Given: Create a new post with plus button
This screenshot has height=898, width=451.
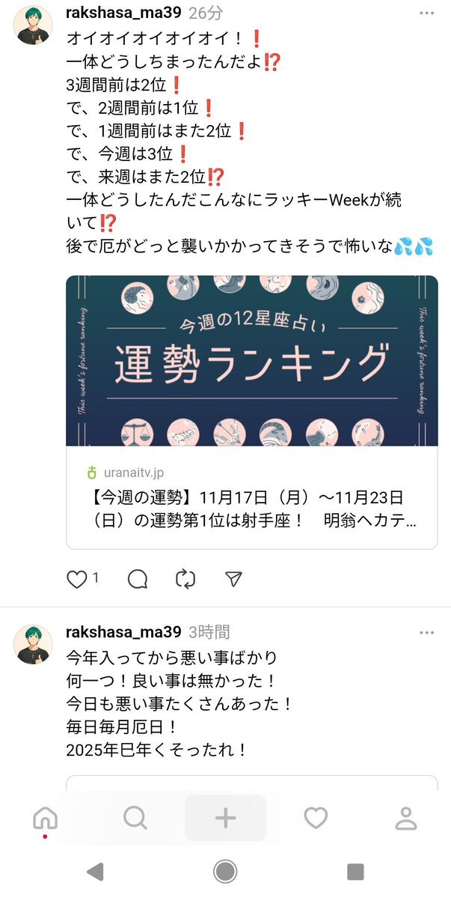Looking at the screenshot, I should pos(225,818).
